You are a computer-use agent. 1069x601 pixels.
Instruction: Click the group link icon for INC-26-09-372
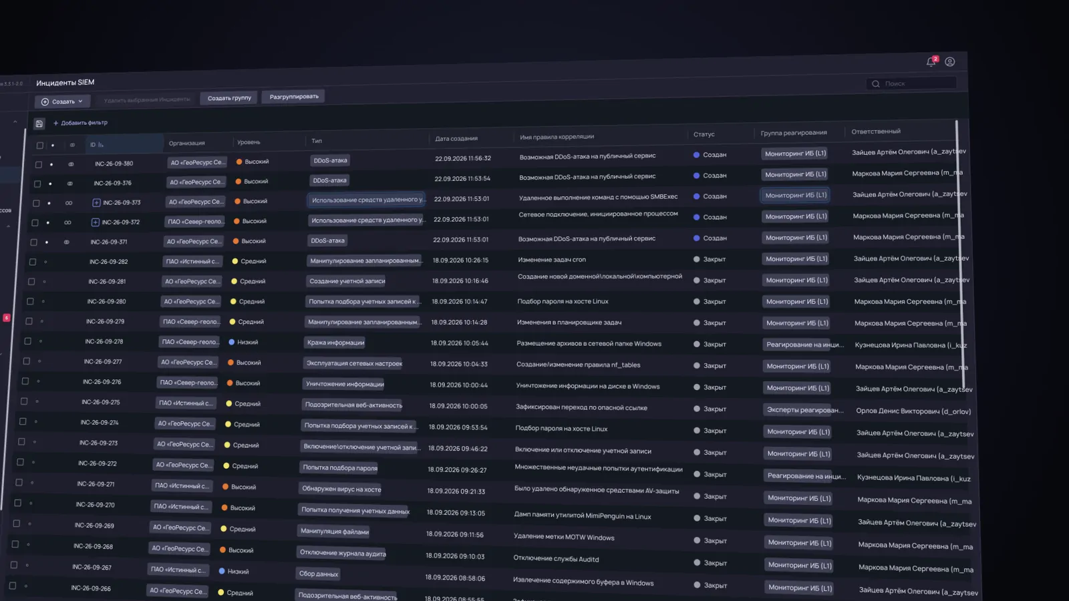pyautogui.click(x=67, y=222)
